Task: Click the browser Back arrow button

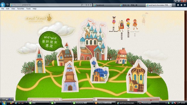Action: [x=3, y=5]
